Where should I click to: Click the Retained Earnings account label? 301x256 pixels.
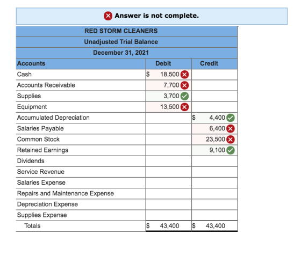coord(42,150)
